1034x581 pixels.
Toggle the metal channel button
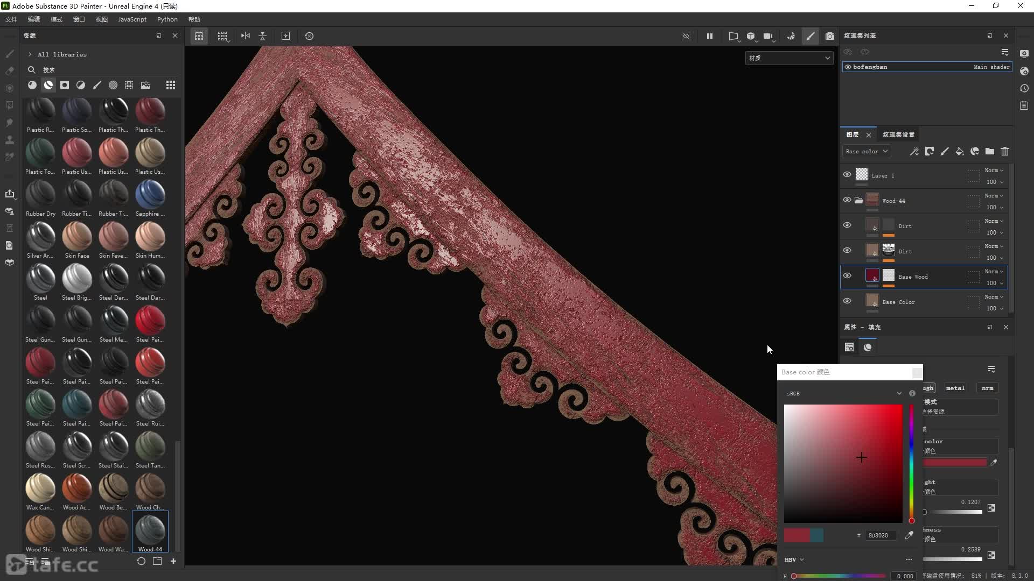click(955, 388)
